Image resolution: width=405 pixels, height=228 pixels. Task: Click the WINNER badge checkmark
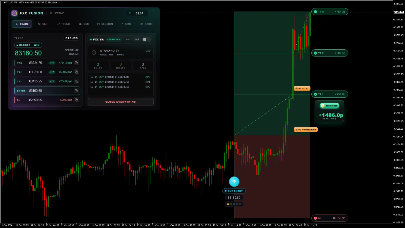322,106
